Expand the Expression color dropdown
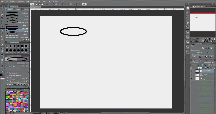Viewport: 216px width, 114px height. coord(200,52)
